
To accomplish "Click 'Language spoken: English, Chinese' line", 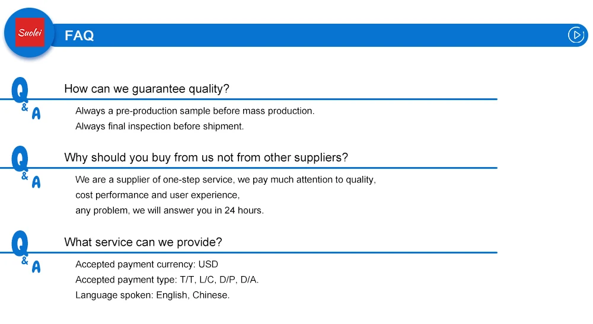I will pos(152,295).
